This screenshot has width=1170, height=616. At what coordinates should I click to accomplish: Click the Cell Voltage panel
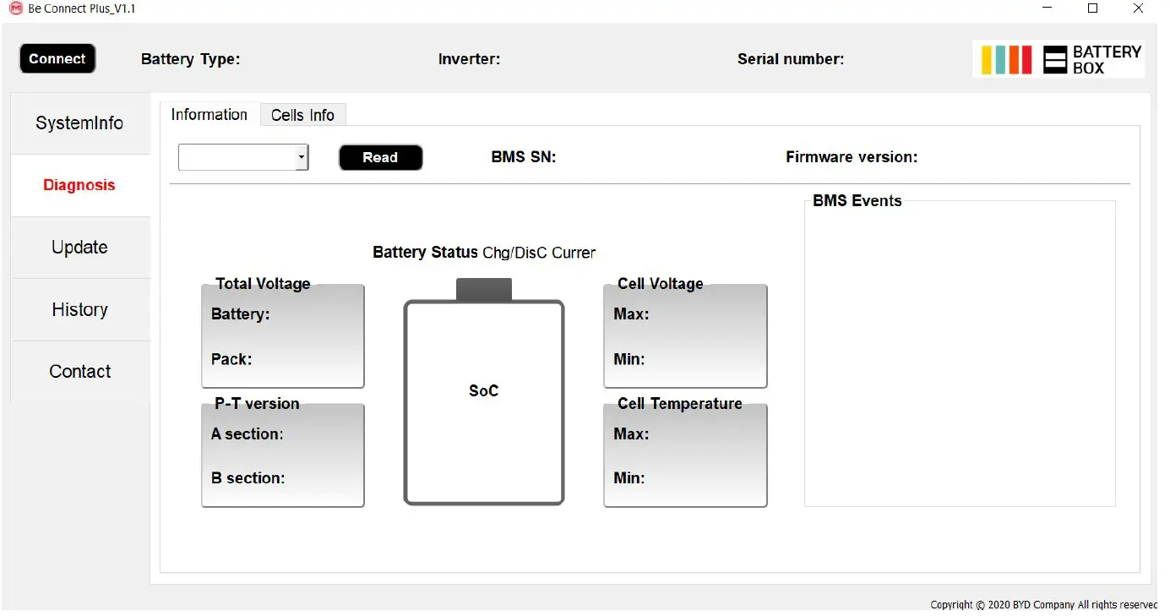[x=684, y=337]
